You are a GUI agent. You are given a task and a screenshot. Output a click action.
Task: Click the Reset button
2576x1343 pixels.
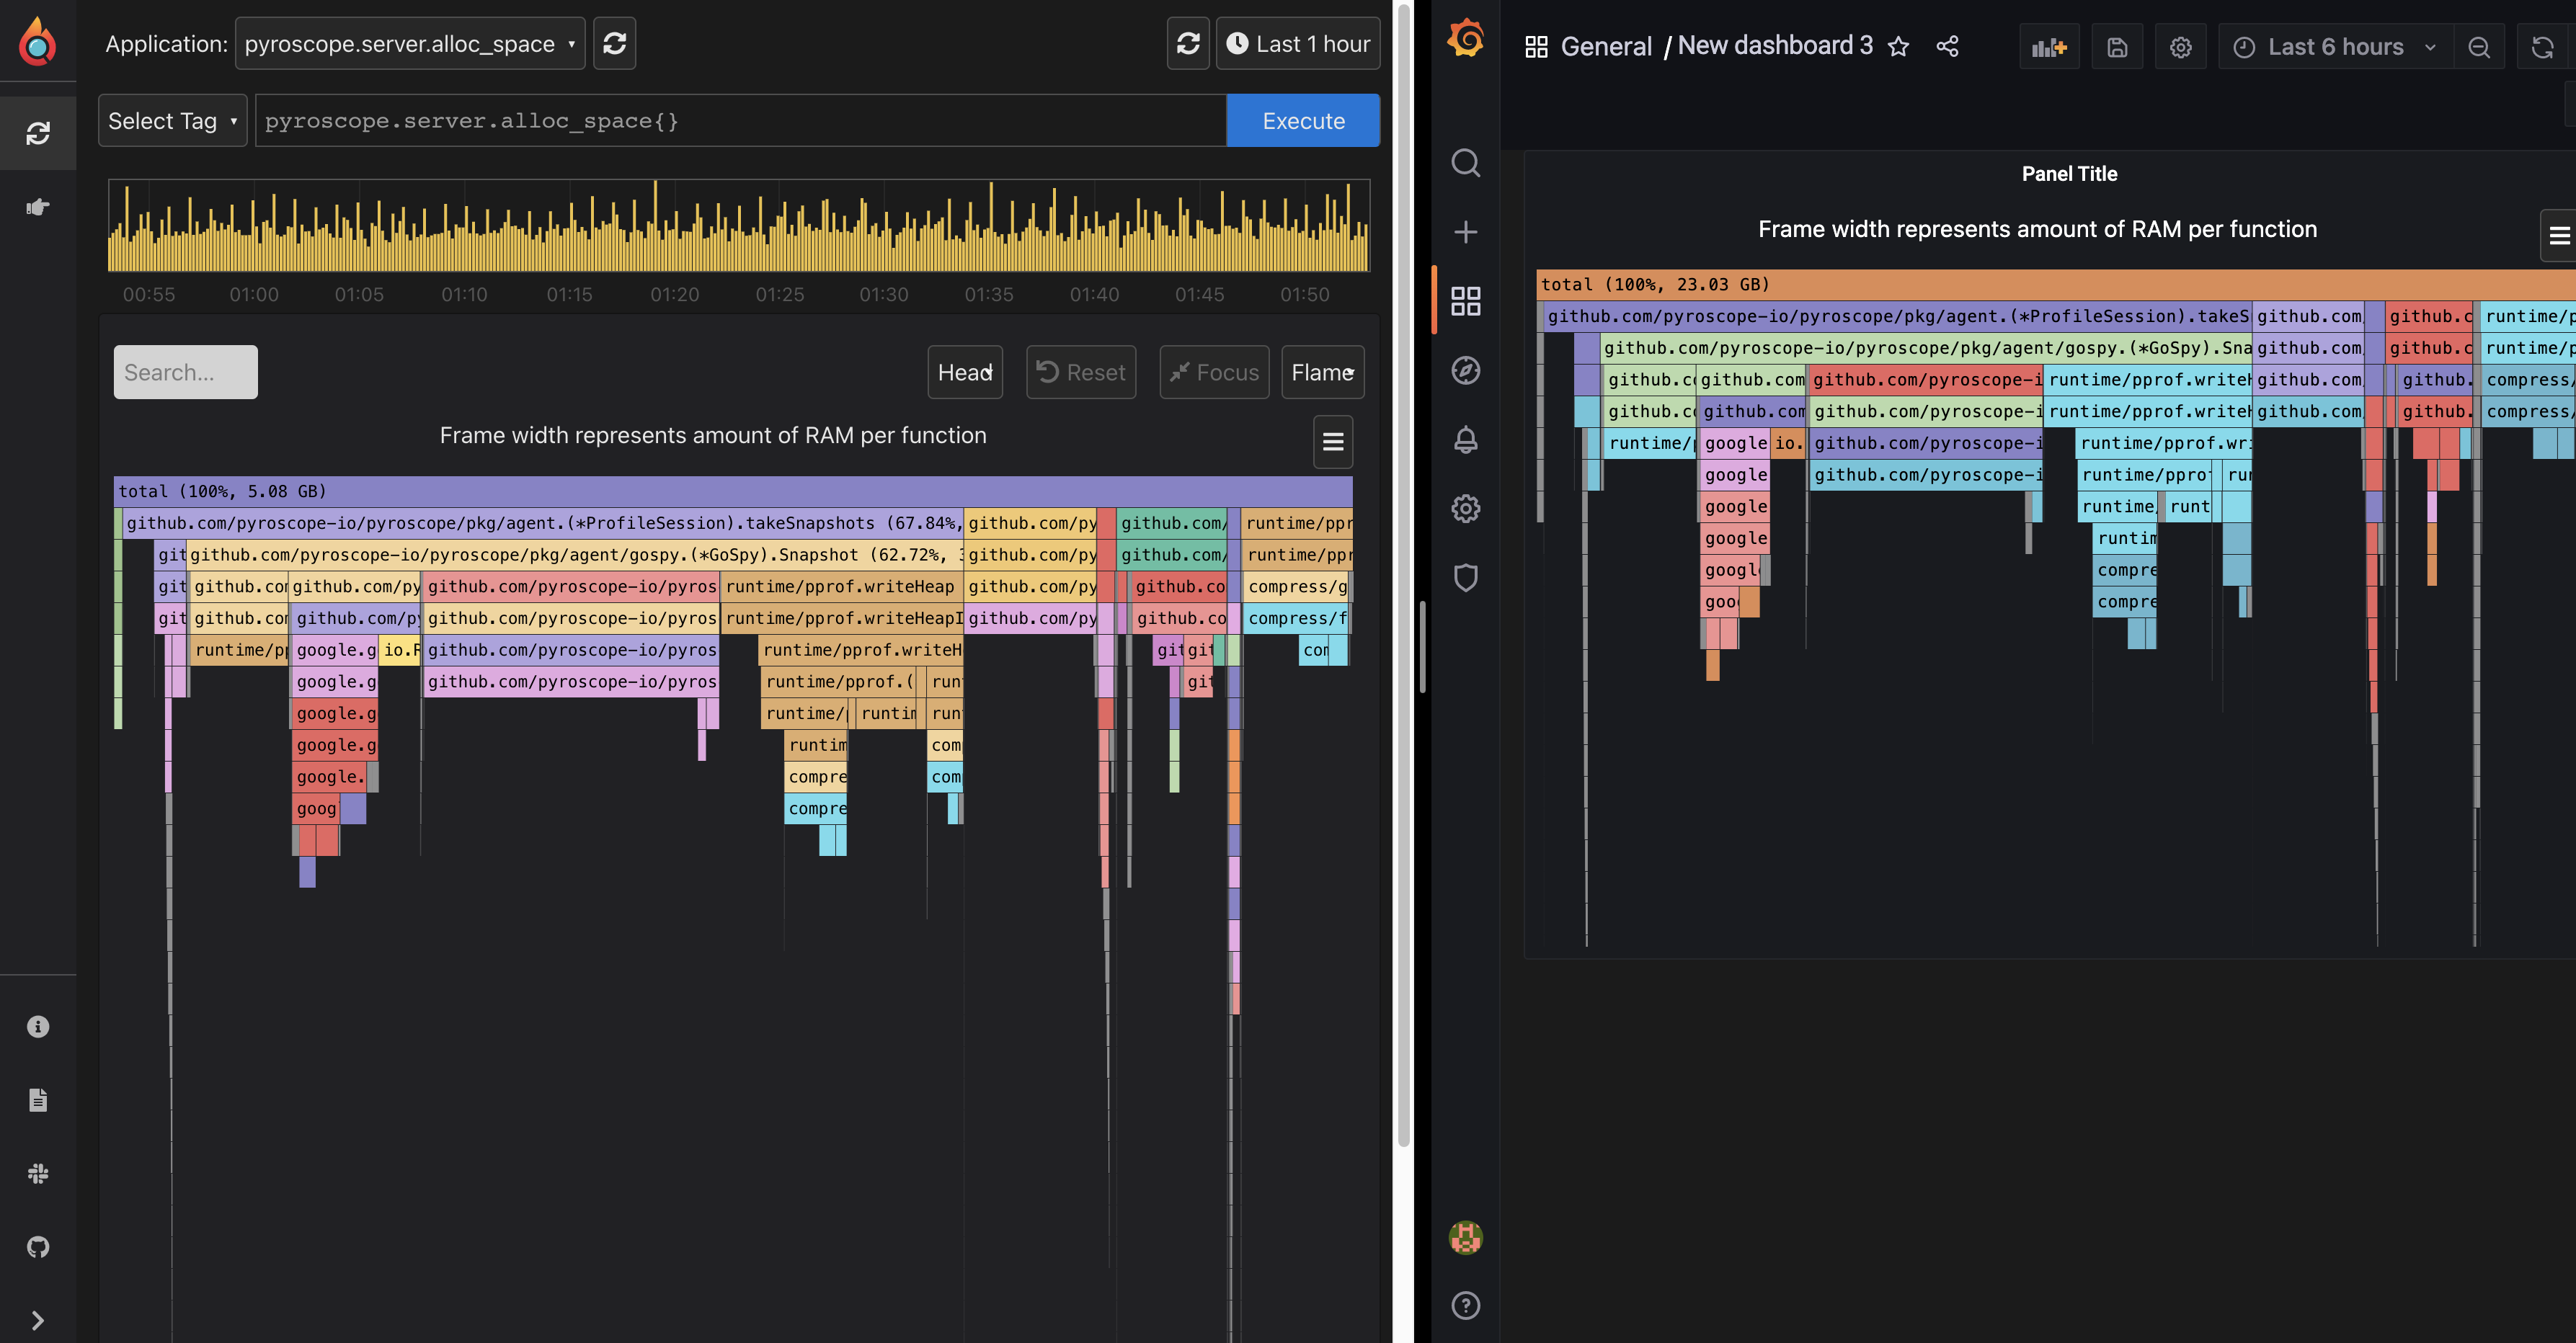click(1081, 372)
